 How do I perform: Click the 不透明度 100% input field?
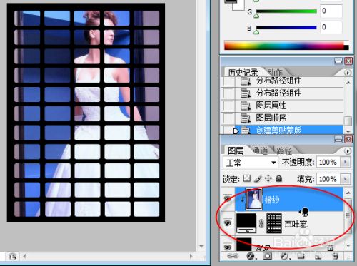[x=328, y=163]
